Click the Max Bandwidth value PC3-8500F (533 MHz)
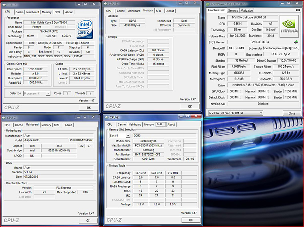 coord(148,145)
